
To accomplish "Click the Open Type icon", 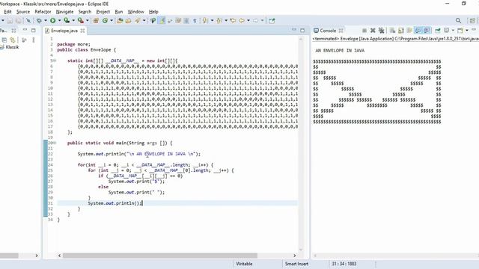I will point(120,21).
